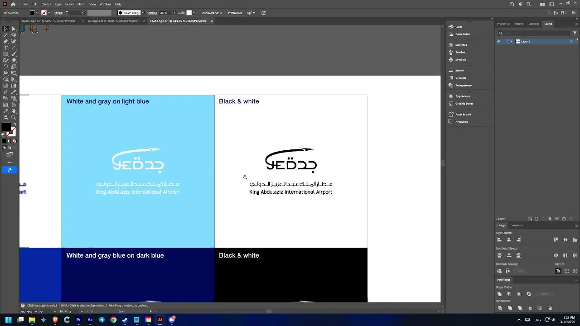Click the Layers search field

[x=534, y=33]
